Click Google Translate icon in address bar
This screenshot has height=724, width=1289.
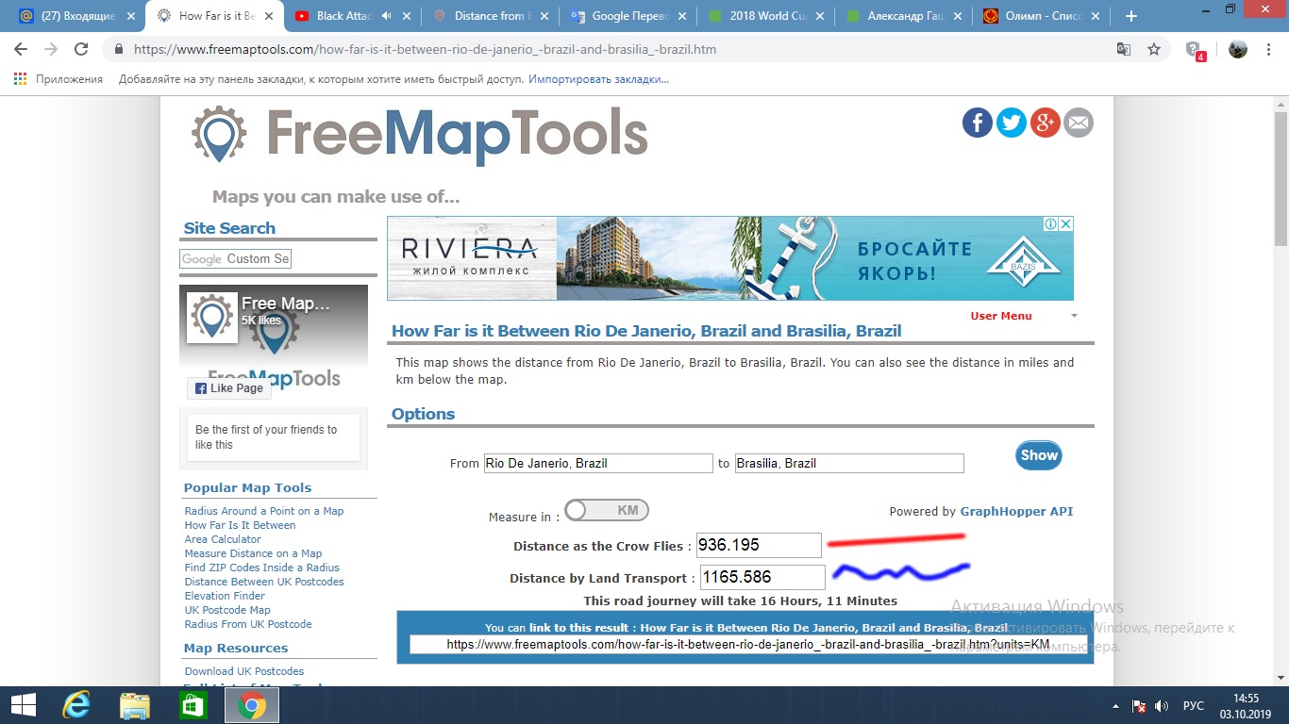(1124, 49)
